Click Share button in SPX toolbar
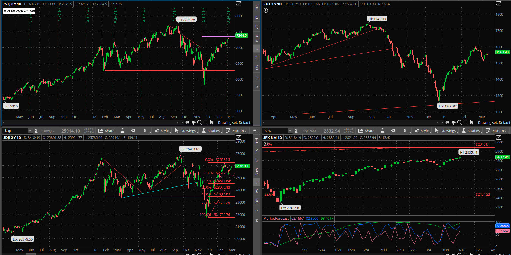Image resolution: width=511 pixels, height=255 pixels. pos(366,131)
